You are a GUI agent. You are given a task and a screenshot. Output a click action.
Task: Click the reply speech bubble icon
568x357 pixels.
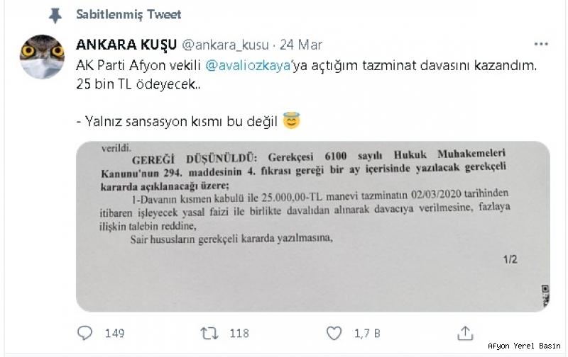[x=85, y=333]
